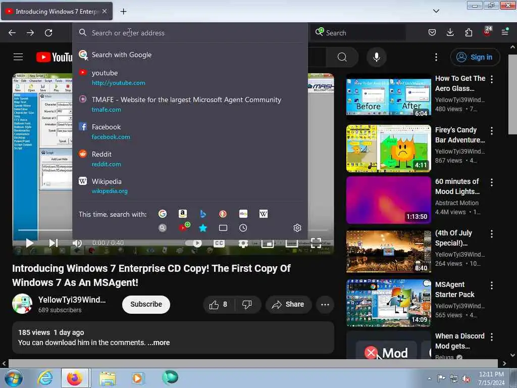Skip to the next video
Image resolution: width=517 pixels, height=388 pixels.
click(53, 243)
